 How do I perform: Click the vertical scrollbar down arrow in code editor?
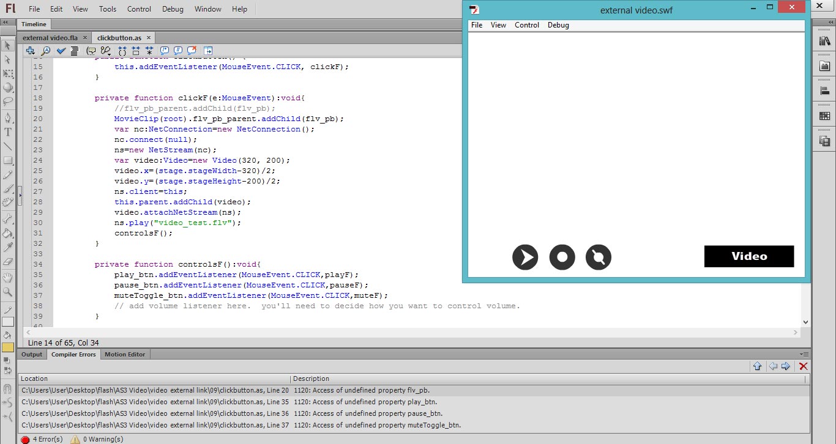pyautogui.click(x=805, y=322)
